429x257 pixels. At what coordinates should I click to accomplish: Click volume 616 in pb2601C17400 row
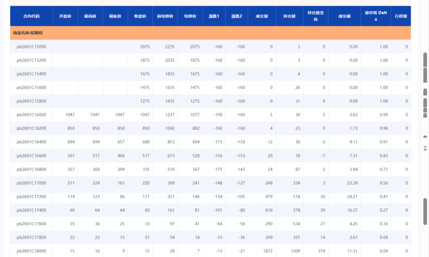269,210
